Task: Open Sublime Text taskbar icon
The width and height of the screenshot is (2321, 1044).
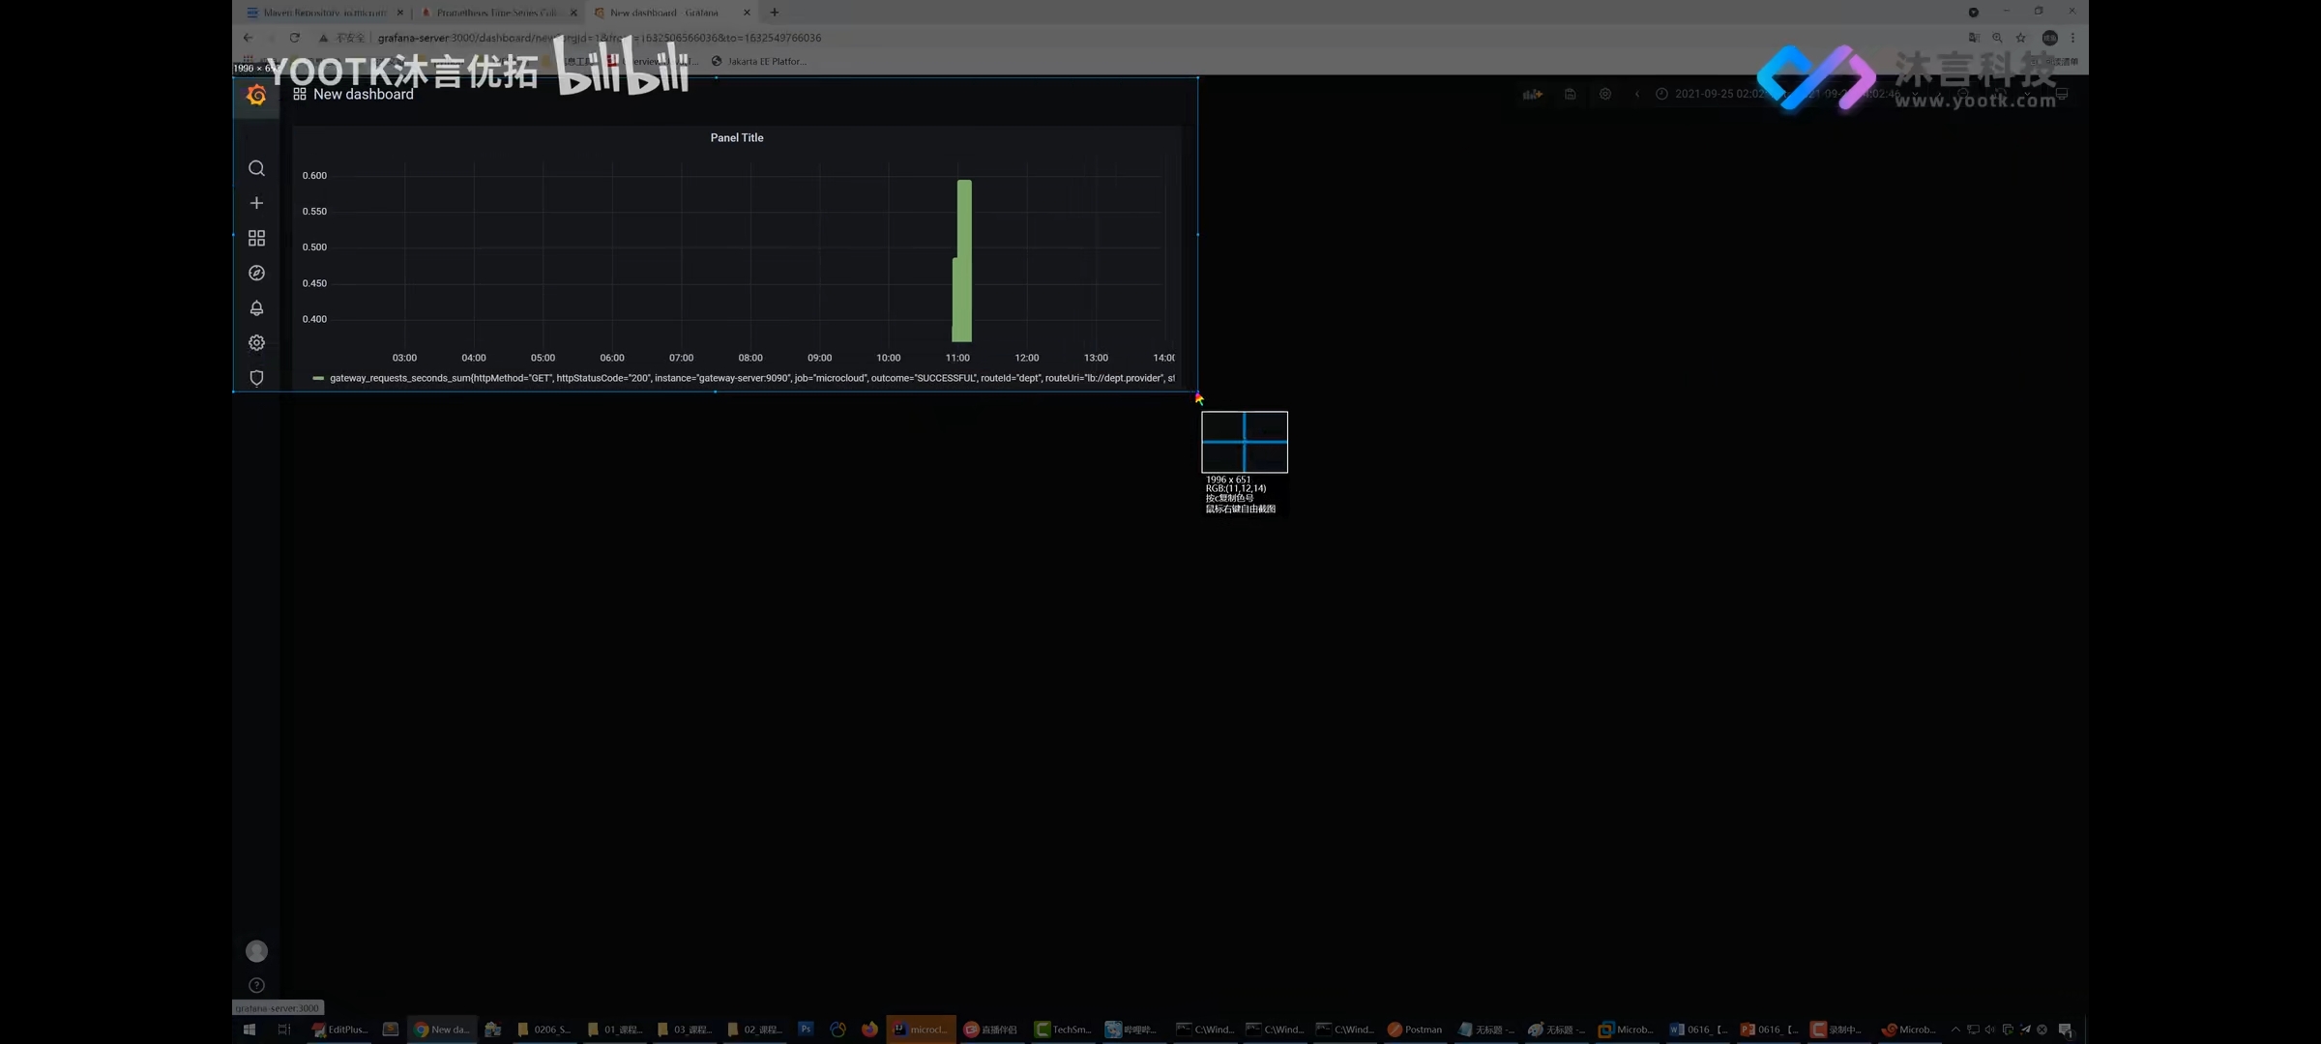Action: click(391, 1029)
